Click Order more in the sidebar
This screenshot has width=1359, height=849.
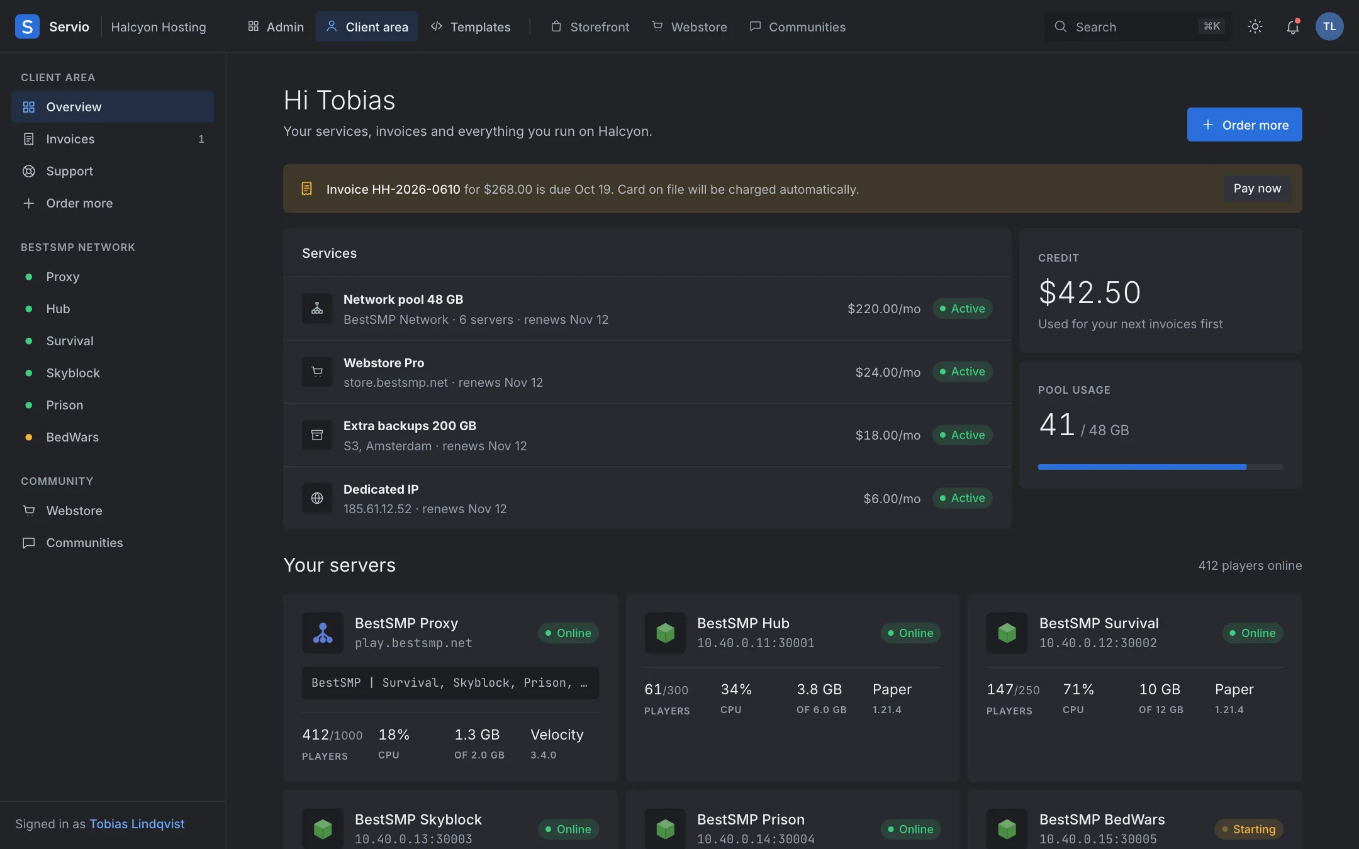click(113, 203)
